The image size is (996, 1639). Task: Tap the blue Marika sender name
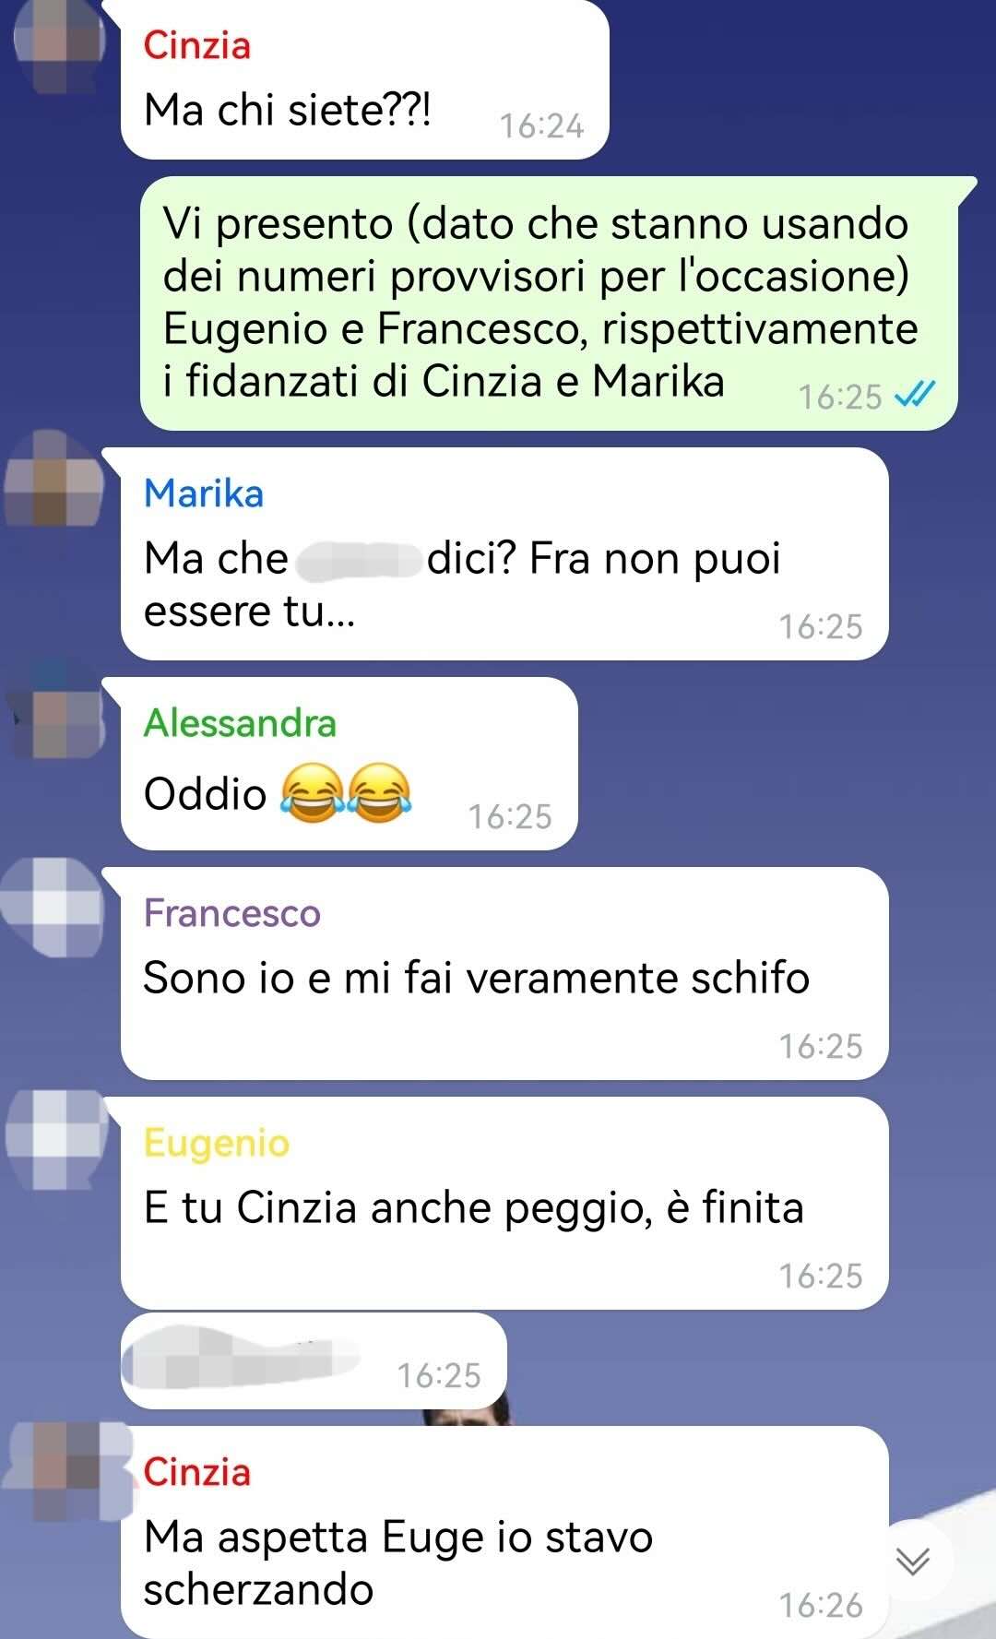(x=204, y=493)
